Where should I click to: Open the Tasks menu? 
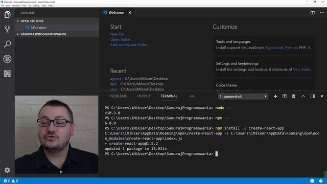coord(44,6)
